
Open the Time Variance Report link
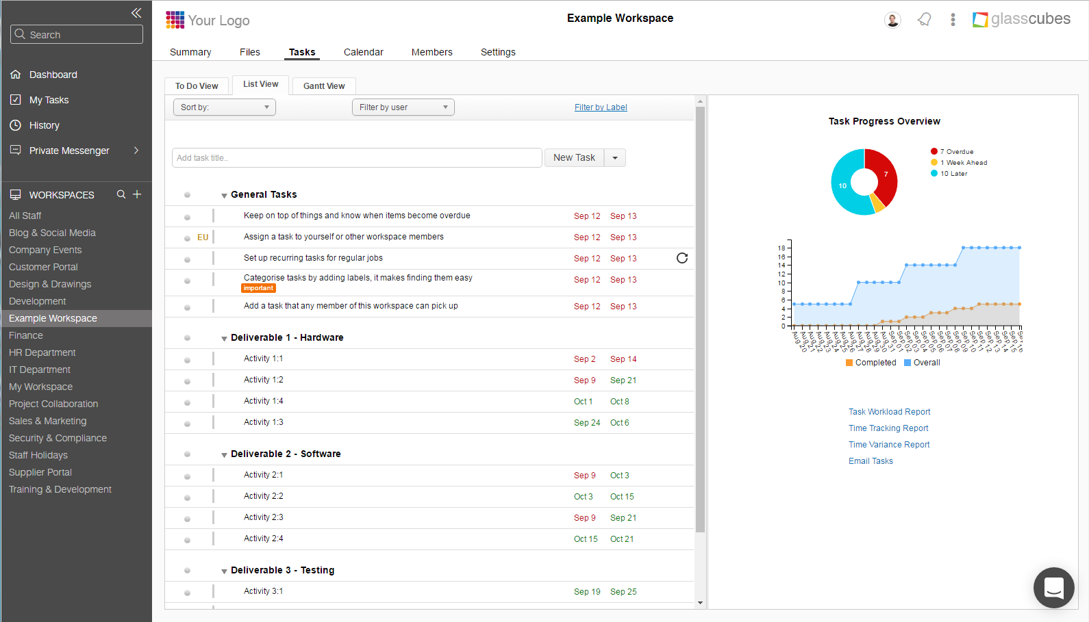click(x=889, y=445)
